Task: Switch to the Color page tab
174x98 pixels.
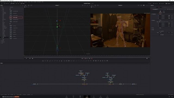Action: (x=94, y=97)
